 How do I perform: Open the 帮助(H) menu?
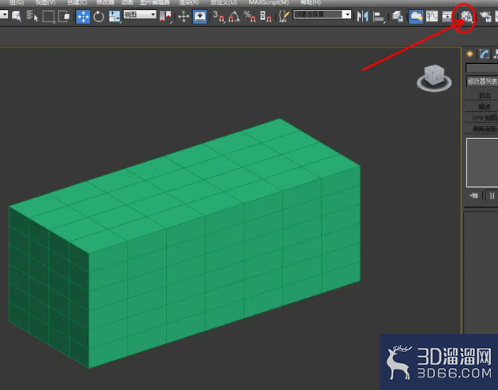tap(311, 2)
